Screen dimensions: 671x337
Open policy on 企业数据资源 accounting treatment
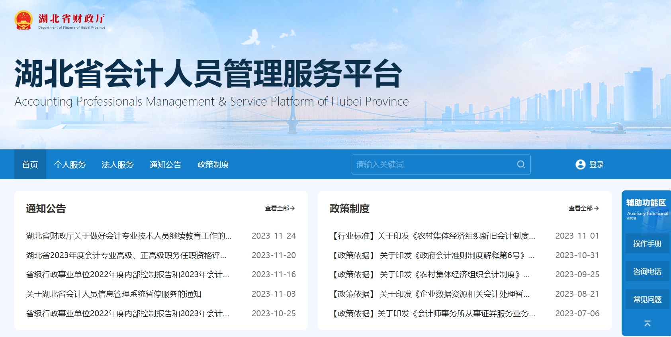click(x=431, y=294)
